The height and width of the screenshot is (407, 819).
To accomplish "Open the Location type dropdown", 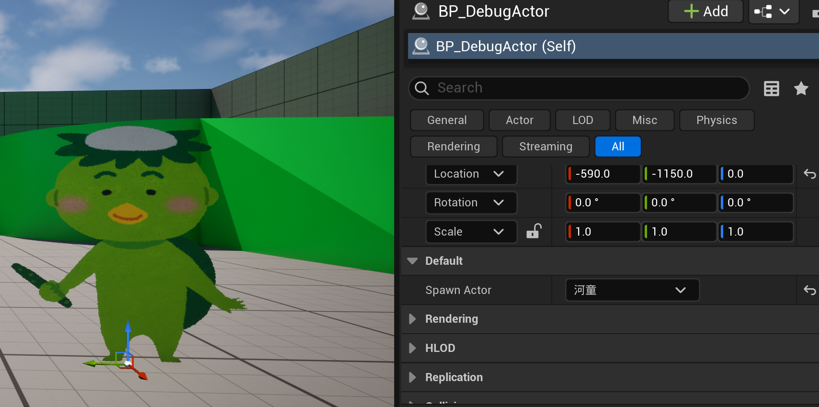I will pyautogui.click(x=471, y=174).
